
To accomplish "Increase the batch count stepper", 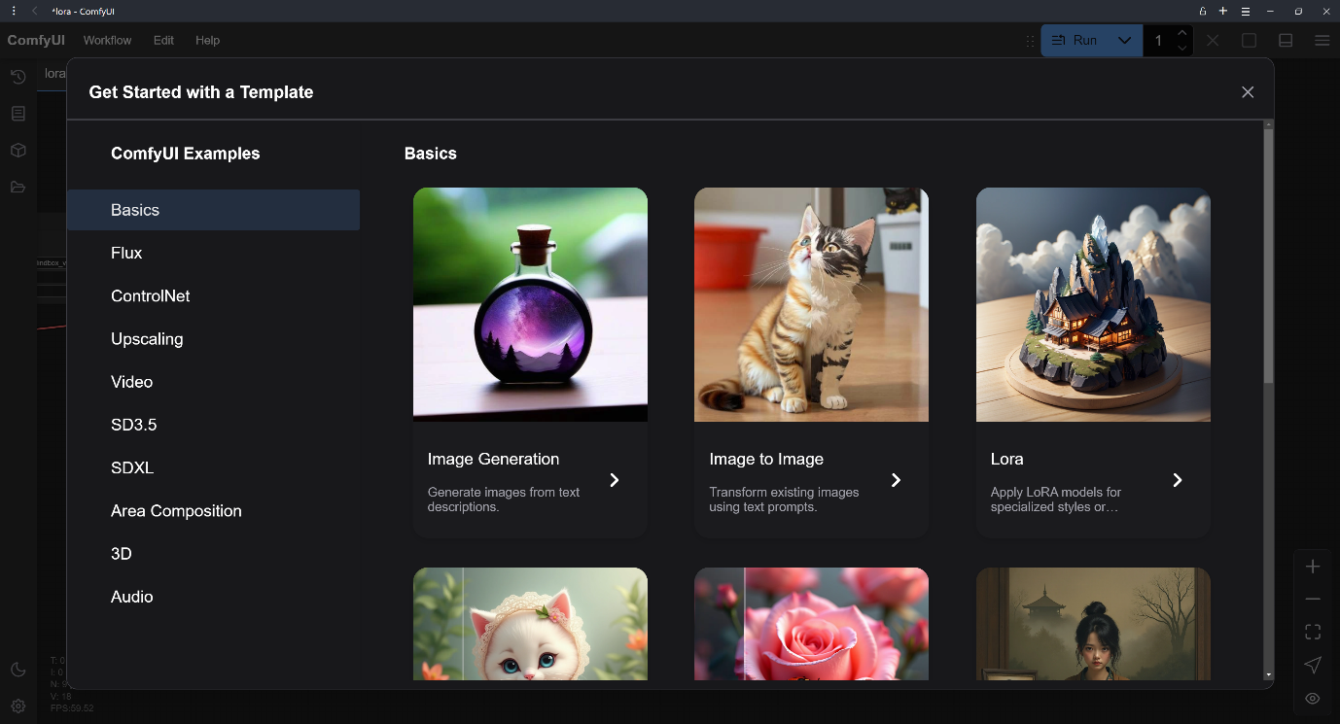I will click(x=1182, y=34).
